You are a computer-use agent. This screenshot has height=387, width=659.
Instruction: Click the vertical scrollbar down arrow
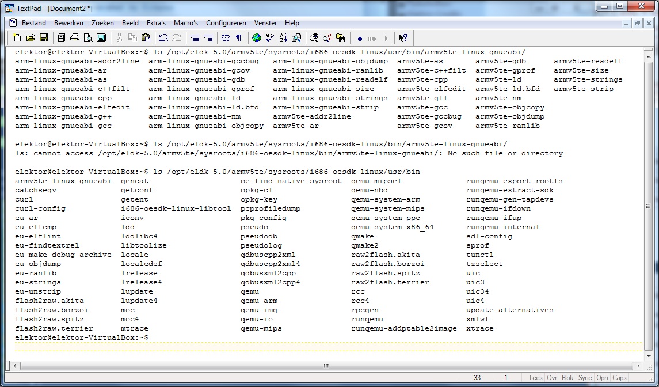pyautogui.click(x=649, y=354)
